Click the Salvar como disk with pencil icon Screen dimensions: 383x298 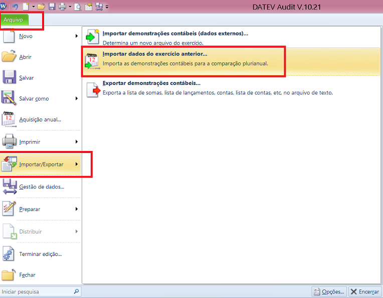(x=9, y=98)
